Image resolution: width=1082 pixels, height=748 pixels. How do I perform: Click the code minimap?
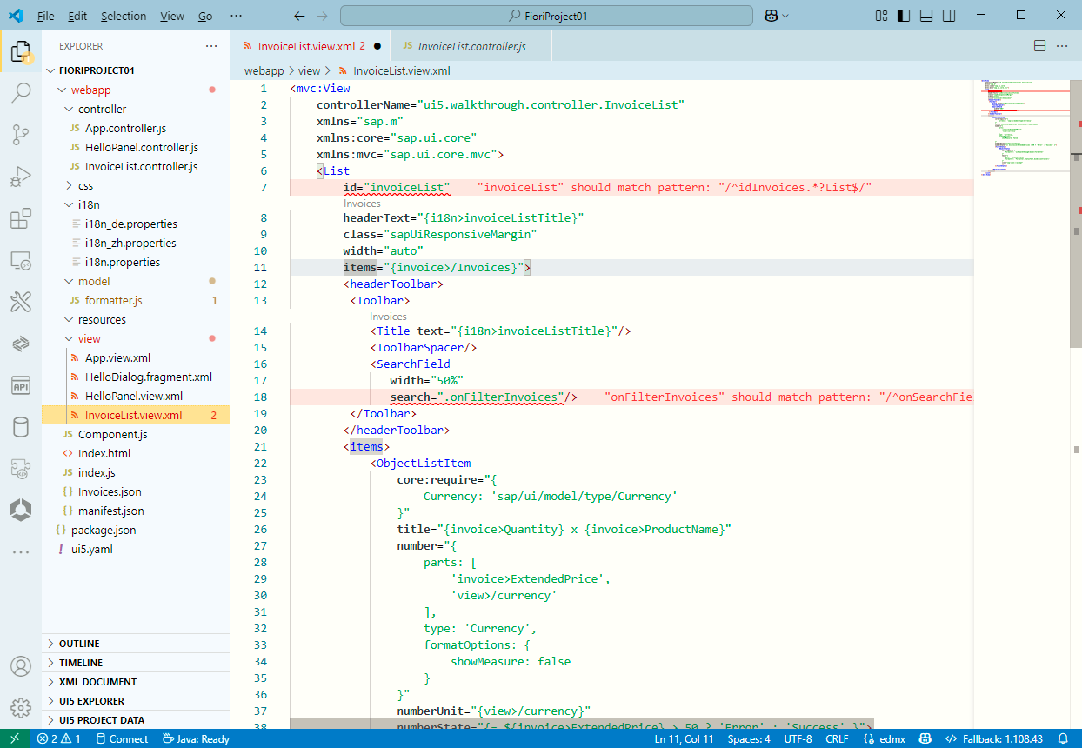1022,126
